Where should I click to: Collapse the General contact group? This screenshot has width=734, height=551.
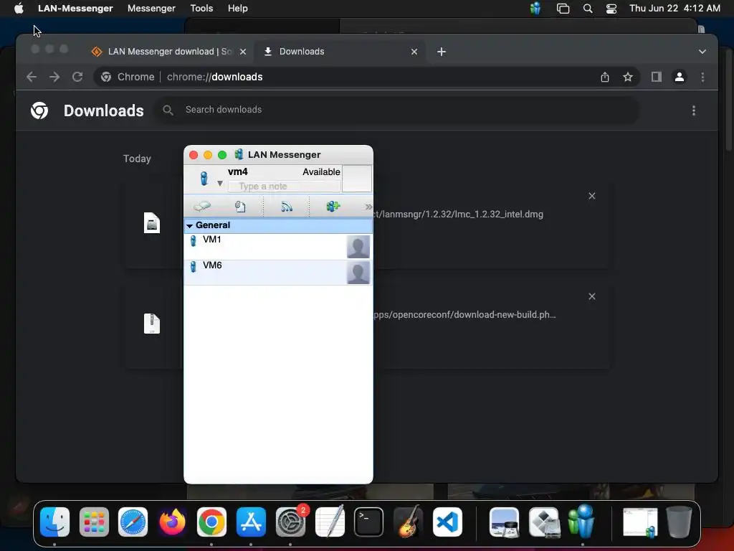coord(189,225)
